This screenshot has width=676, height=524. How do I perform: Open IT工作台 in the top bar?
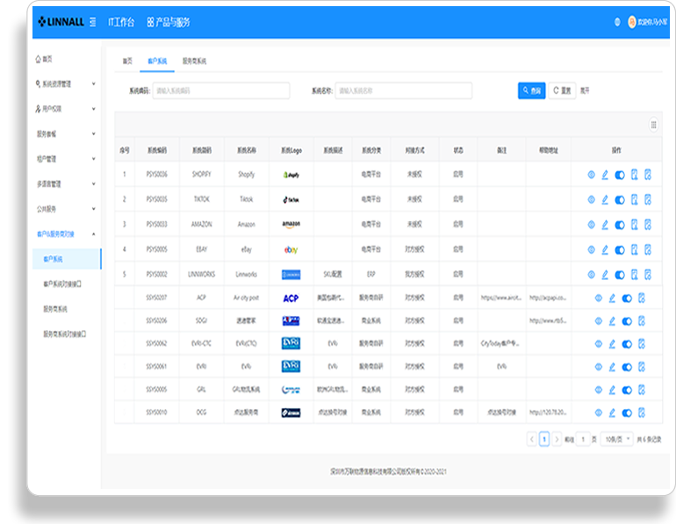click(x=121, y=22)
